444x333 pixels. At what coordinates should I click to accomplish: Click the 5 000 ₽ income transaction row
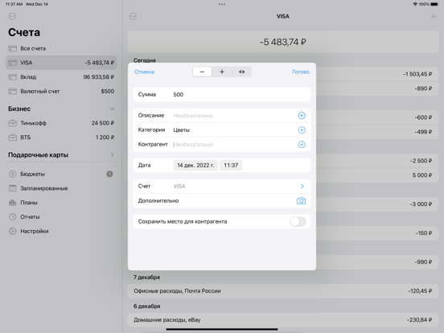[x=377, y=175]
